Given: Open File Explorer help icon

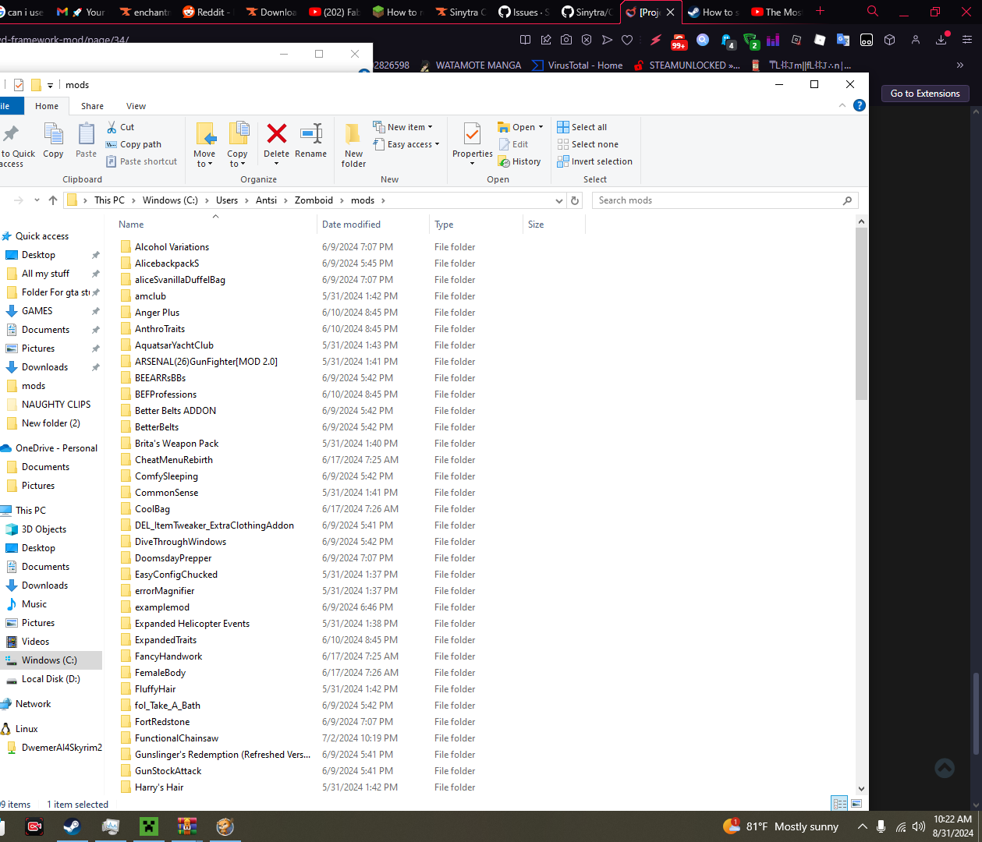Looking at the screenshot, I should pos(860,105).
